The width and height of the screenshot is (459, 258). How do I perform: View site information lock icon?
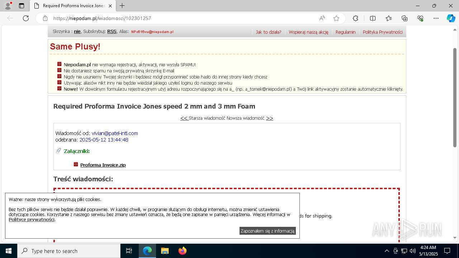tap(45, 18)
